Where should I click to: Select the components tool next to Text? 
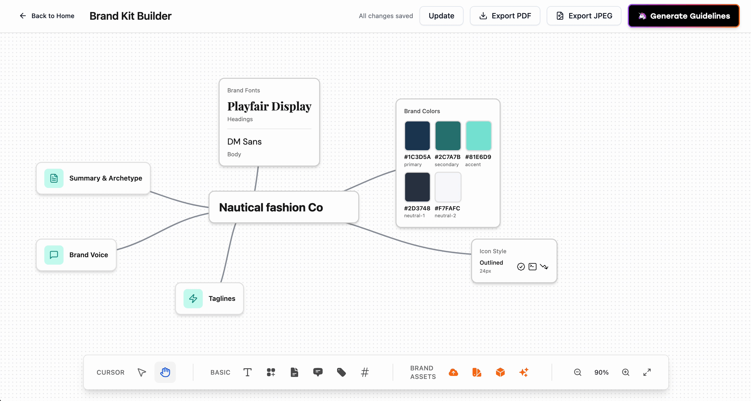[270, 372]
